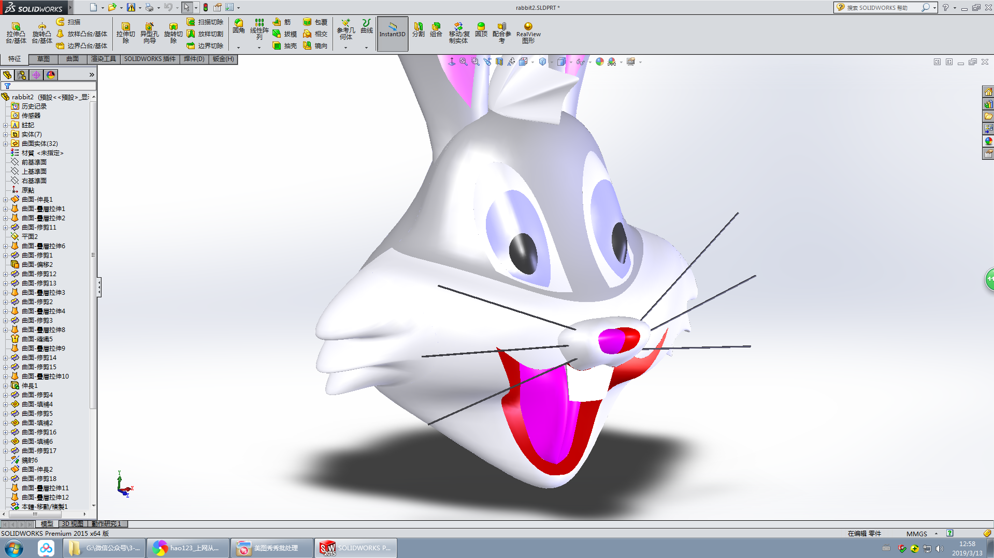Open the hide/show items dropdown arrow
This screenshot has width=994, height=558.
pyautogui.click(x=590, y=62)
